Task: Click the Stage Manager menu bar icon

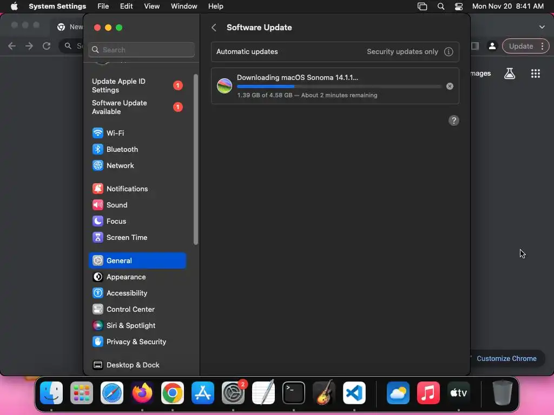Action: [x=422, y=6]
